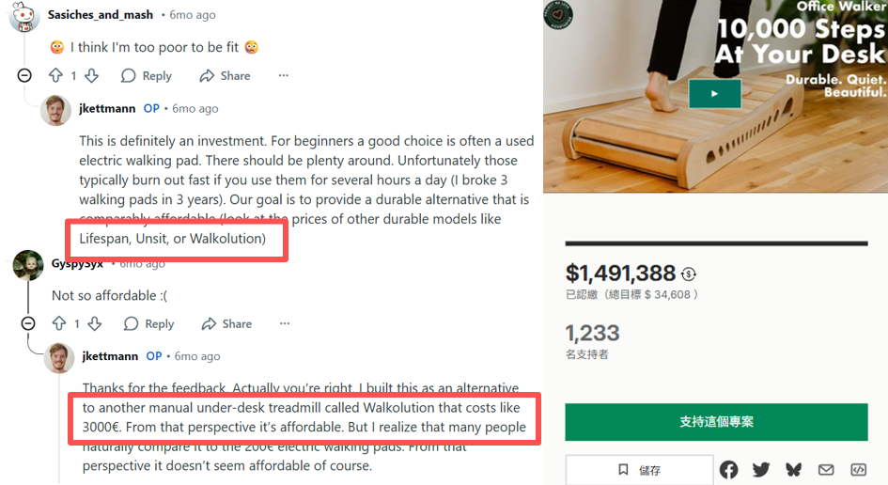Share the project via email icon
This screenshot has width=888, height=485.
click(826, 470)
